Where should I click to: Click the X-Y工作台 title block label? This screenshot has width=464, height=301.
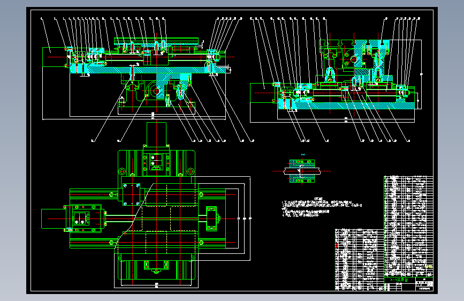[x=399, y=280]
